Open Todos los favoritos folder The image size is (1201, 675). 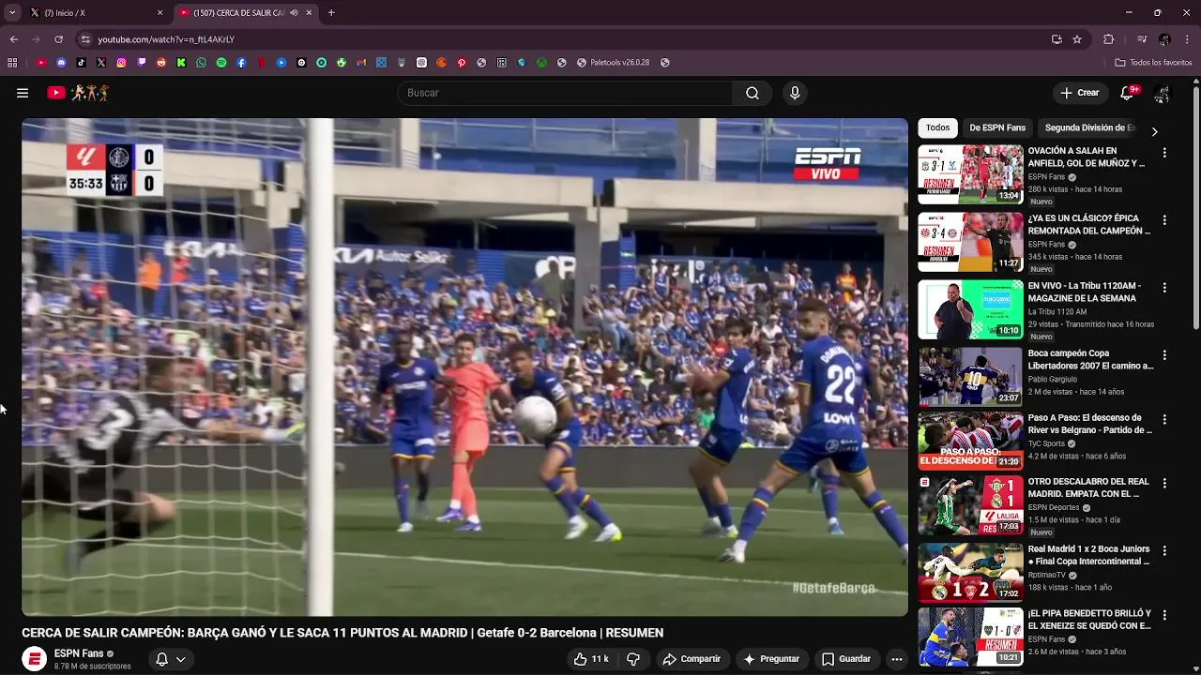(1153, 63)
